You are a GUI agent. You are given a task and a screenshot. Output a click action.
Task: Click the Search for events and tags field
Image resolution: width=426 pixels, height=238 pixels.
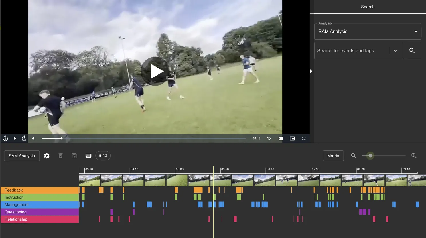pos(352,51)
